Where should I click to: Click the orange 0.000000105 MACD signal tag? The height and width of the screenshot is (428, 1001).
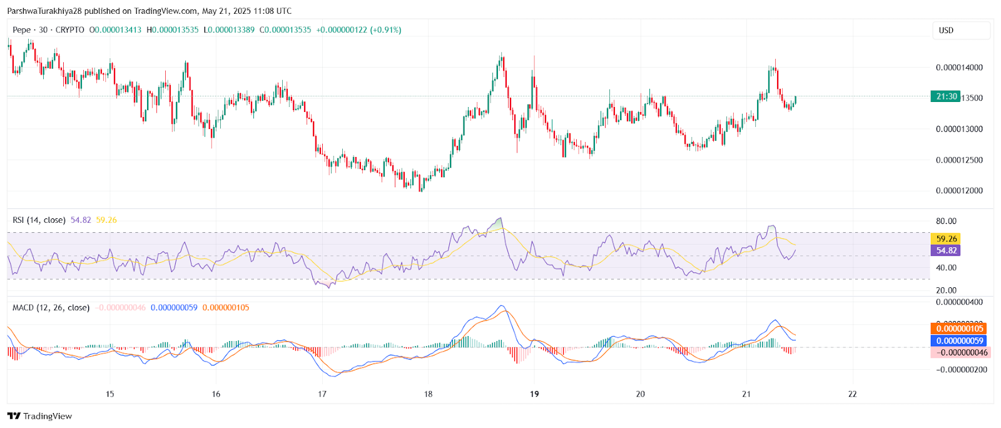coord(959,329)
